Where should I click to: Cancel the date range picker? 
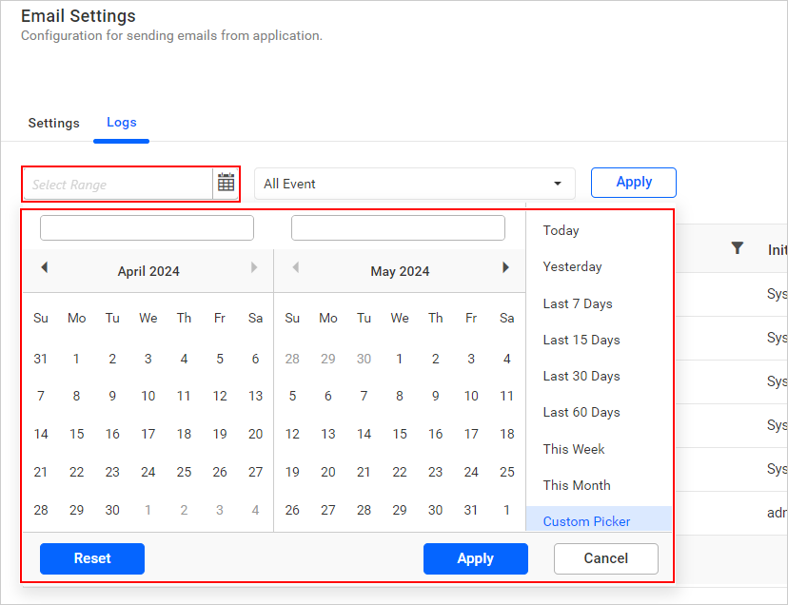tap(605, 558)
